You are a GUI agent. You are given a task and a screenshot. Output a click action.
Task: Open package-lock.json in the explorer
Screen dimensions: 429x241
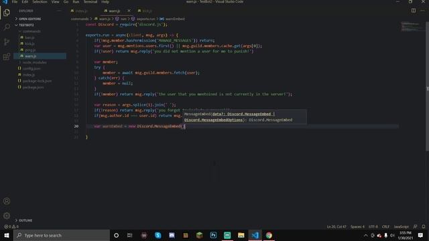click(x=38, y=81)
